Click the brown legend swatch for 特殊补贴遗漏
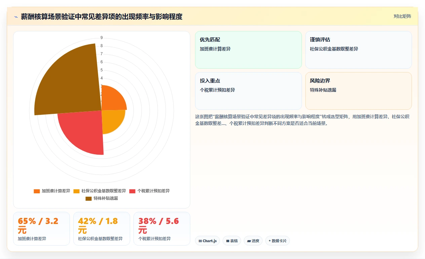Viewport: 425px width, 259px height. [88, 199]
